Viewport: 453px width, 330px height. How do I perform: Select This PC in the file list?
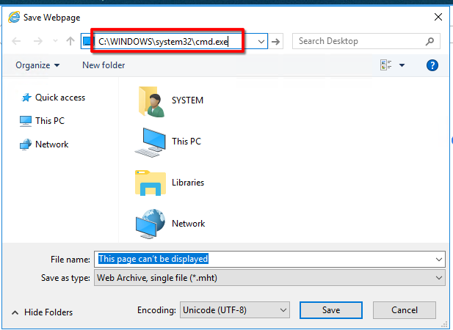tap(151, 142)
